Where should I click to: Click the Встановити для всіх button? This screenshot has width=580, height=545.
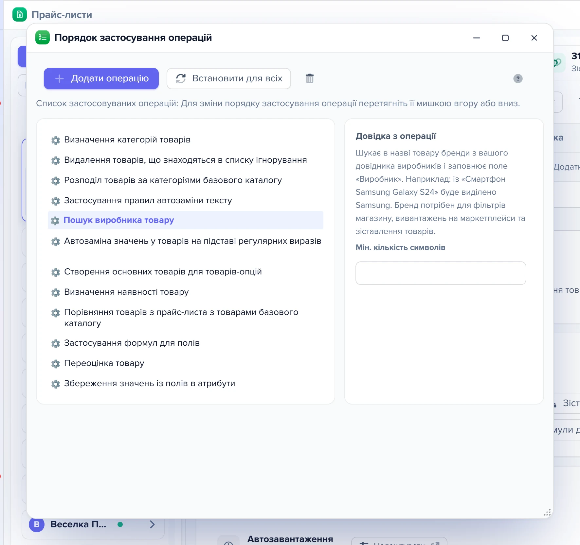coord(229,78)
